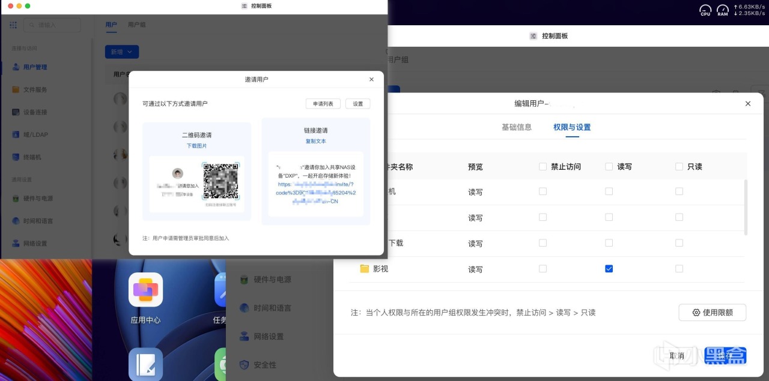This screenshot has width=769, height=381.
Task: Click the control panel icon in left title bar
Action: click(245, 5)
